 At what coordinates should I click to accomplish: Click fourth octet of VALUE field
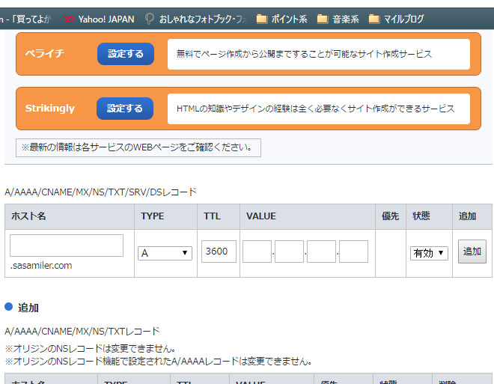tap(353, 252)
